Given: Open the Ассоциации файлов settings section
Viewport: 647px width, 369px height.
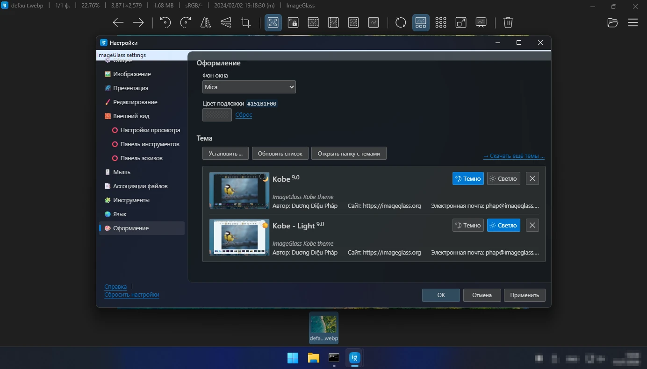Looking at the screenshot, I should click(x=142, y=186).
